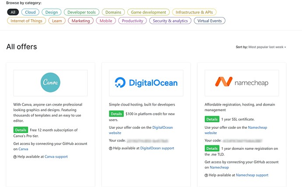Choose the Developer tools category
Viewport: 302px width, 187px height.
(x=81, y=12)
